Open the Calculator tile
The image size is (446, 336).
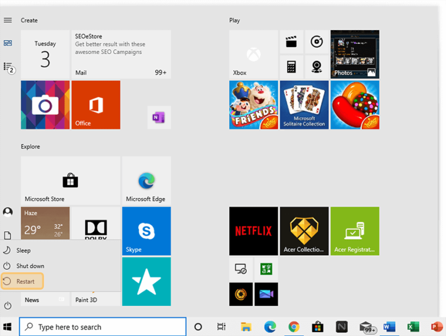tap(292, 67)
